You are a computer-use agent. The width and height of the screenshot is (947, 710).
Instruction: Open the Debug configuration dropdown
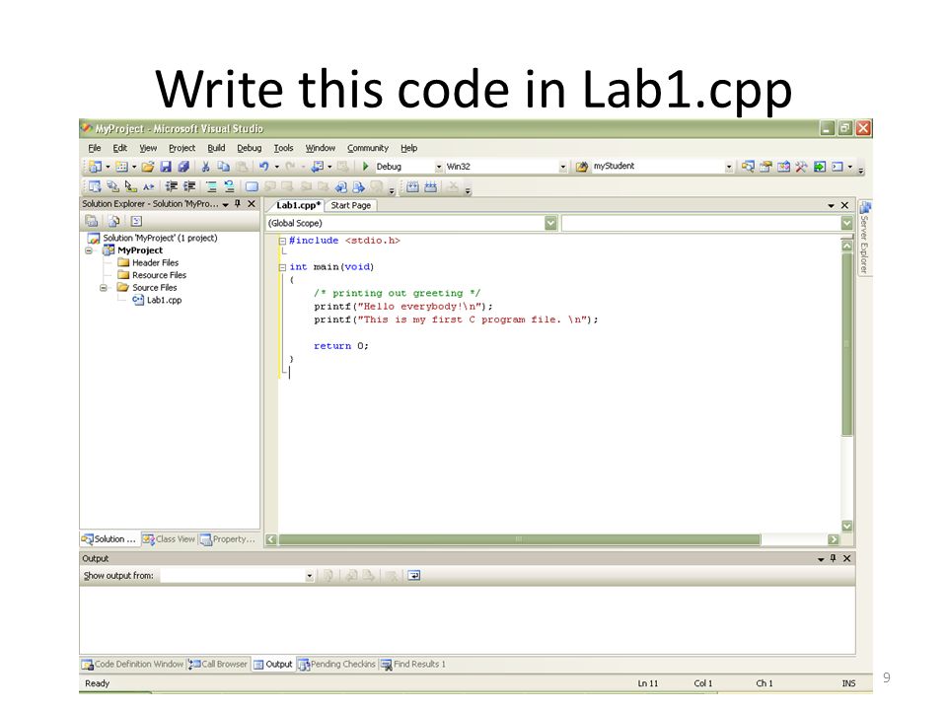click(x=439, y=167)
